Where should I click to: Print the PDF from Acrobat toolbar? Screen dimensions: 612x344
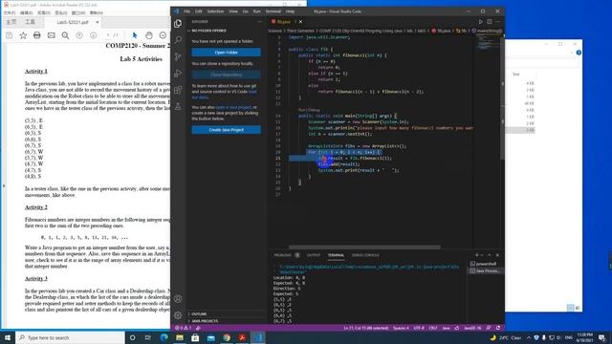pos(37,35)
